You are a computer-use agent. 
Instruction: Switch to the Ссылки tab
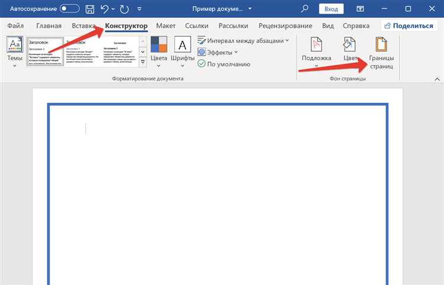(197, 26)
